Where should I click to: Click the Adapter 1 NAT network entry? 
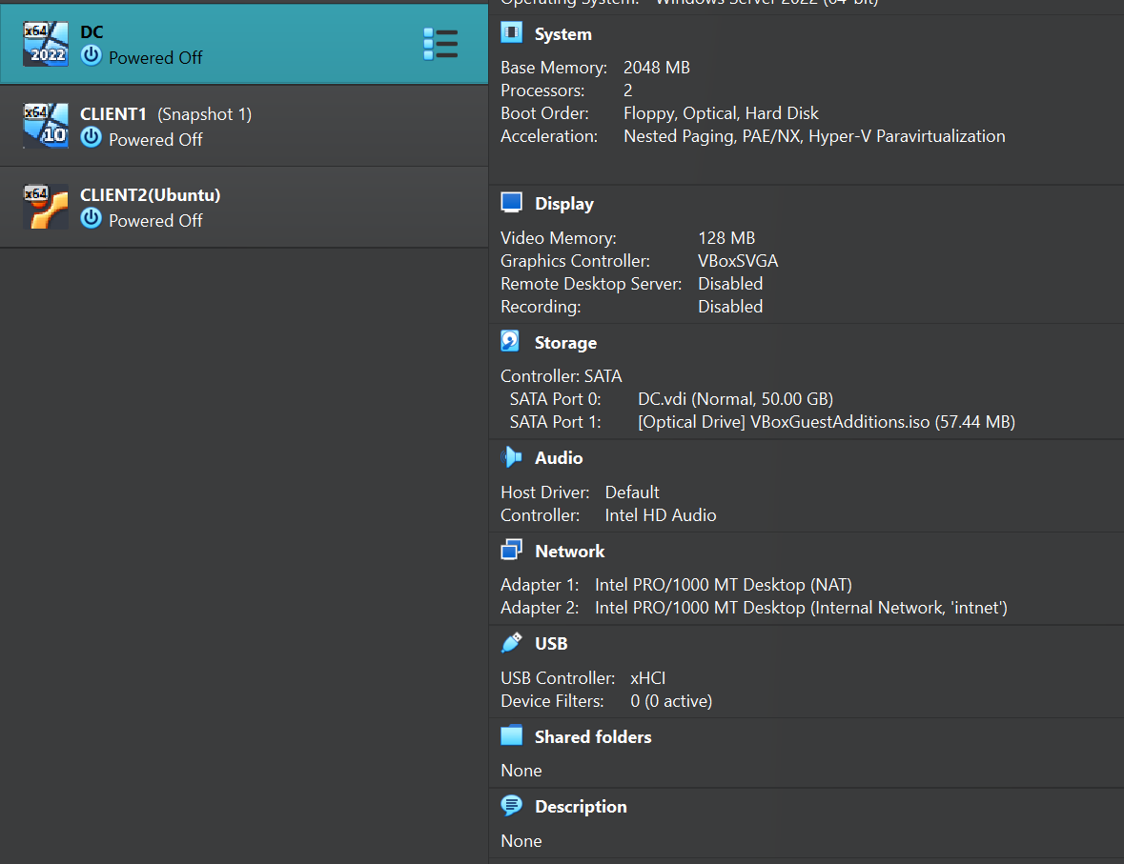[724, 585]
